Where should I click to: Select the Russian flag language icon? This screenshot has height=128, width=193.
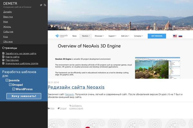pos(180,36)
